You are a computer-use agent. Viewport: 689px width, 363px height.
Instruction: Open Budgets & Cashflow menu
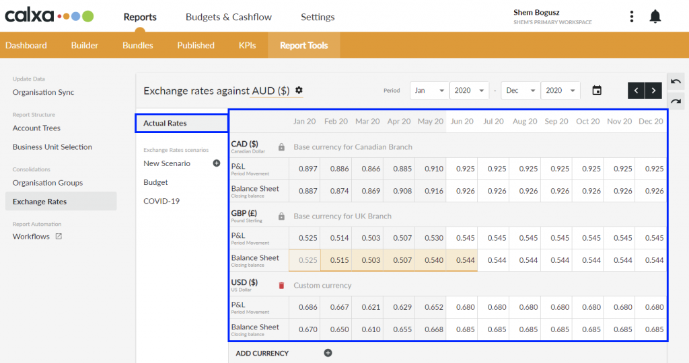point(229,17)
